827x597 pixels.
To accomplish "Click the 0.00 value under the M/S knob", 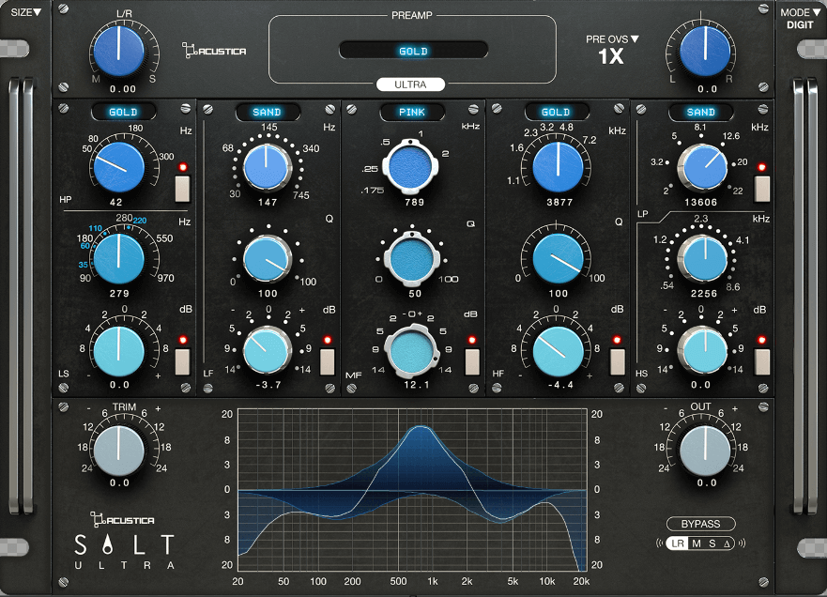I will pyautogui.click(x=122, y=89).
